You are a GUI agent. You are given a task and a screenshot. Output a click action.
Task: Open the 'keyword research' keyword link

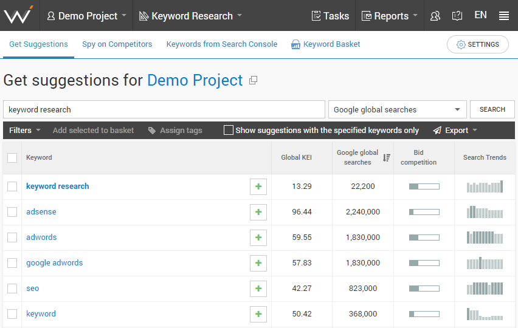pyautogui.click(x=58, y=186)
